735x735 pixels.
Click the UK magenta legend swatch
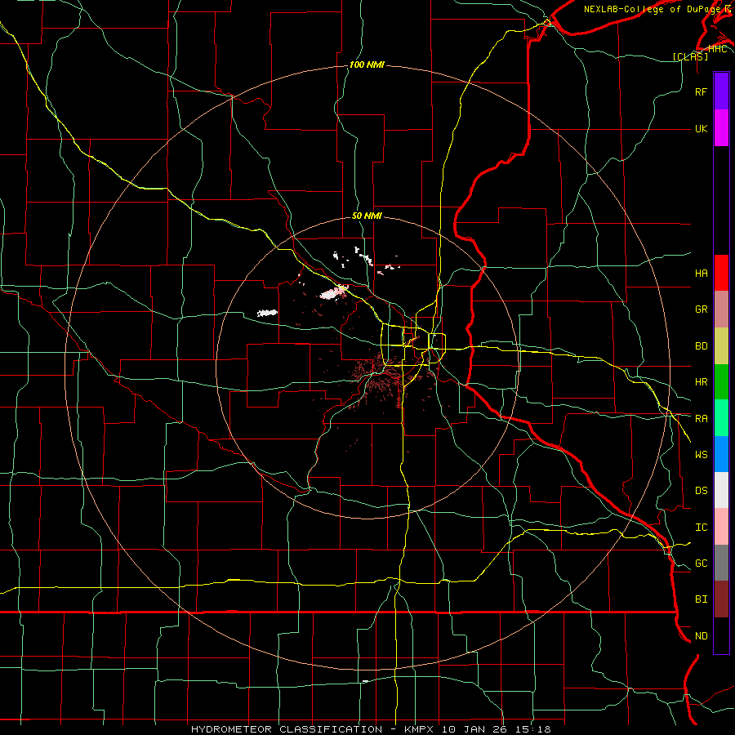(x=721, y=128)
